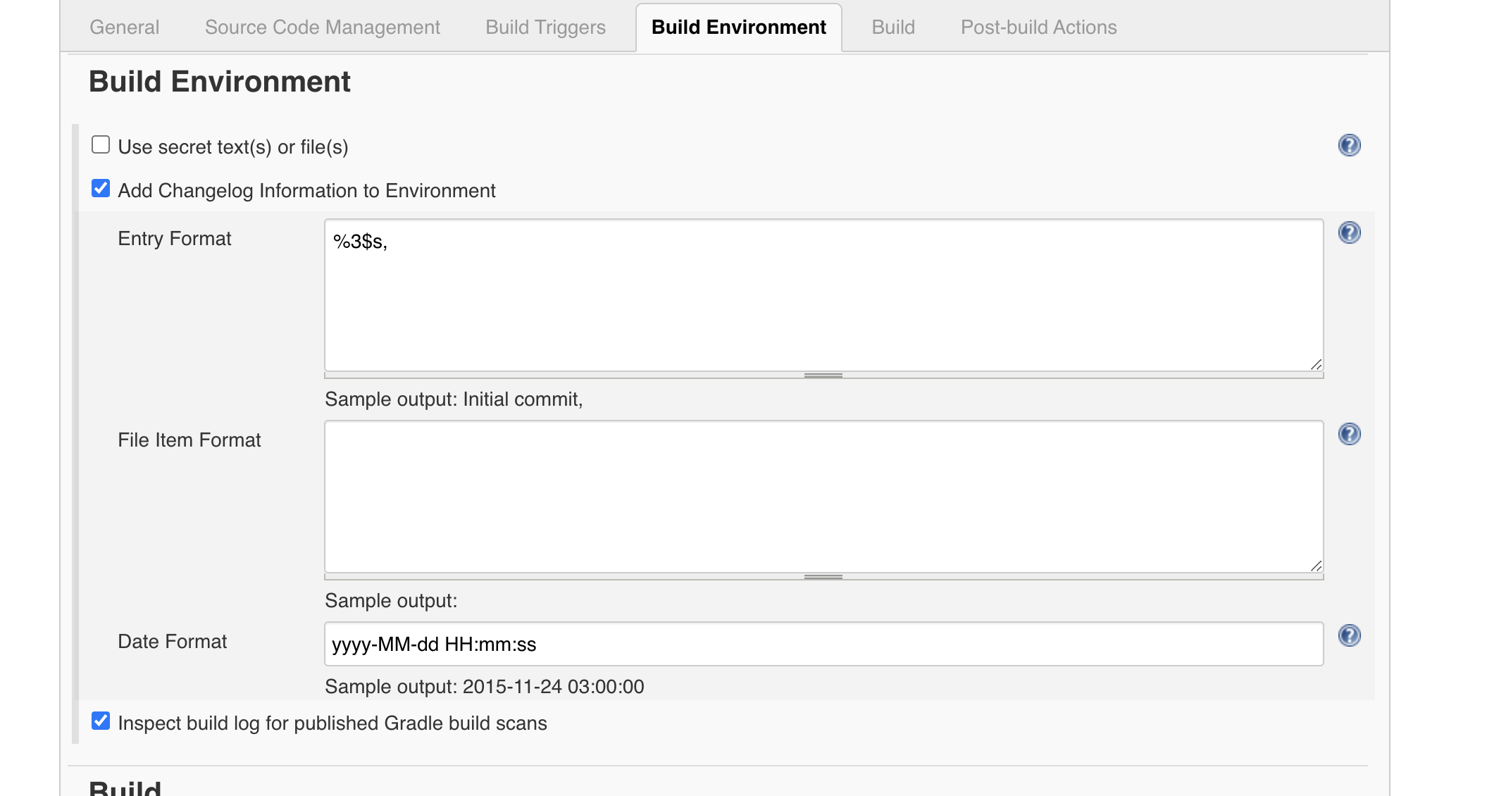Screen dimensions: 1499x796
Task: Focus the Entry Format text area
Action: (823, 296)
